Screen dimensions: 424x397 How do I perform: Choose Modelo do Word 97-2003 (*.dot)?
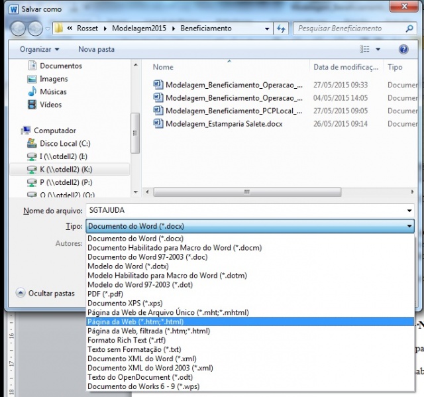[250, 285]
